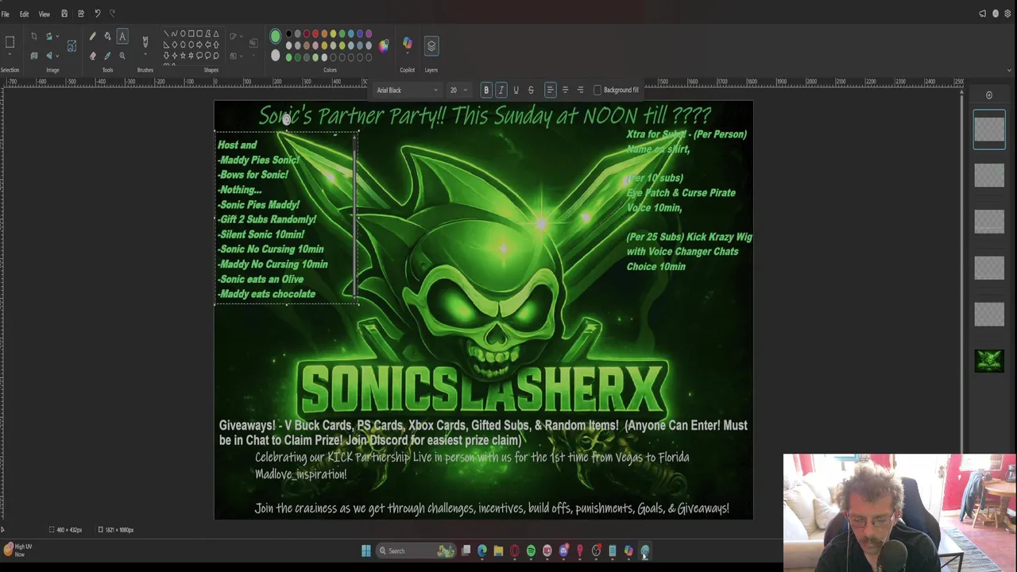Viewport: 1017px width, 572px height.
Task: Select the Fill bucket tool
Action: 107,37
